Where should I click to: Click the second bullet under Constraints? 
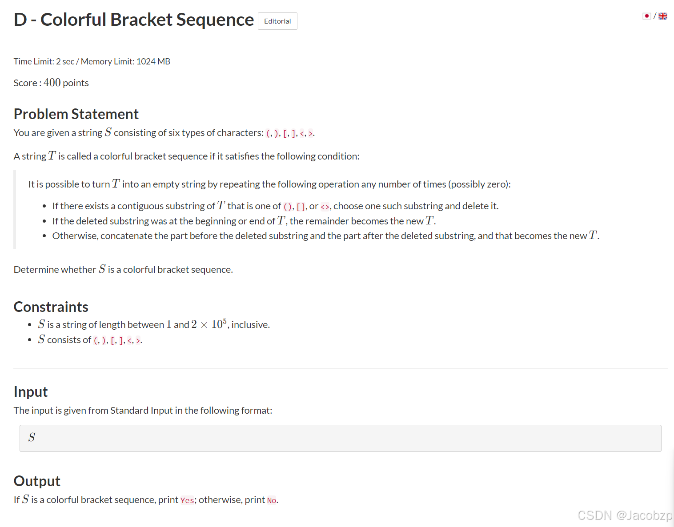30,339
